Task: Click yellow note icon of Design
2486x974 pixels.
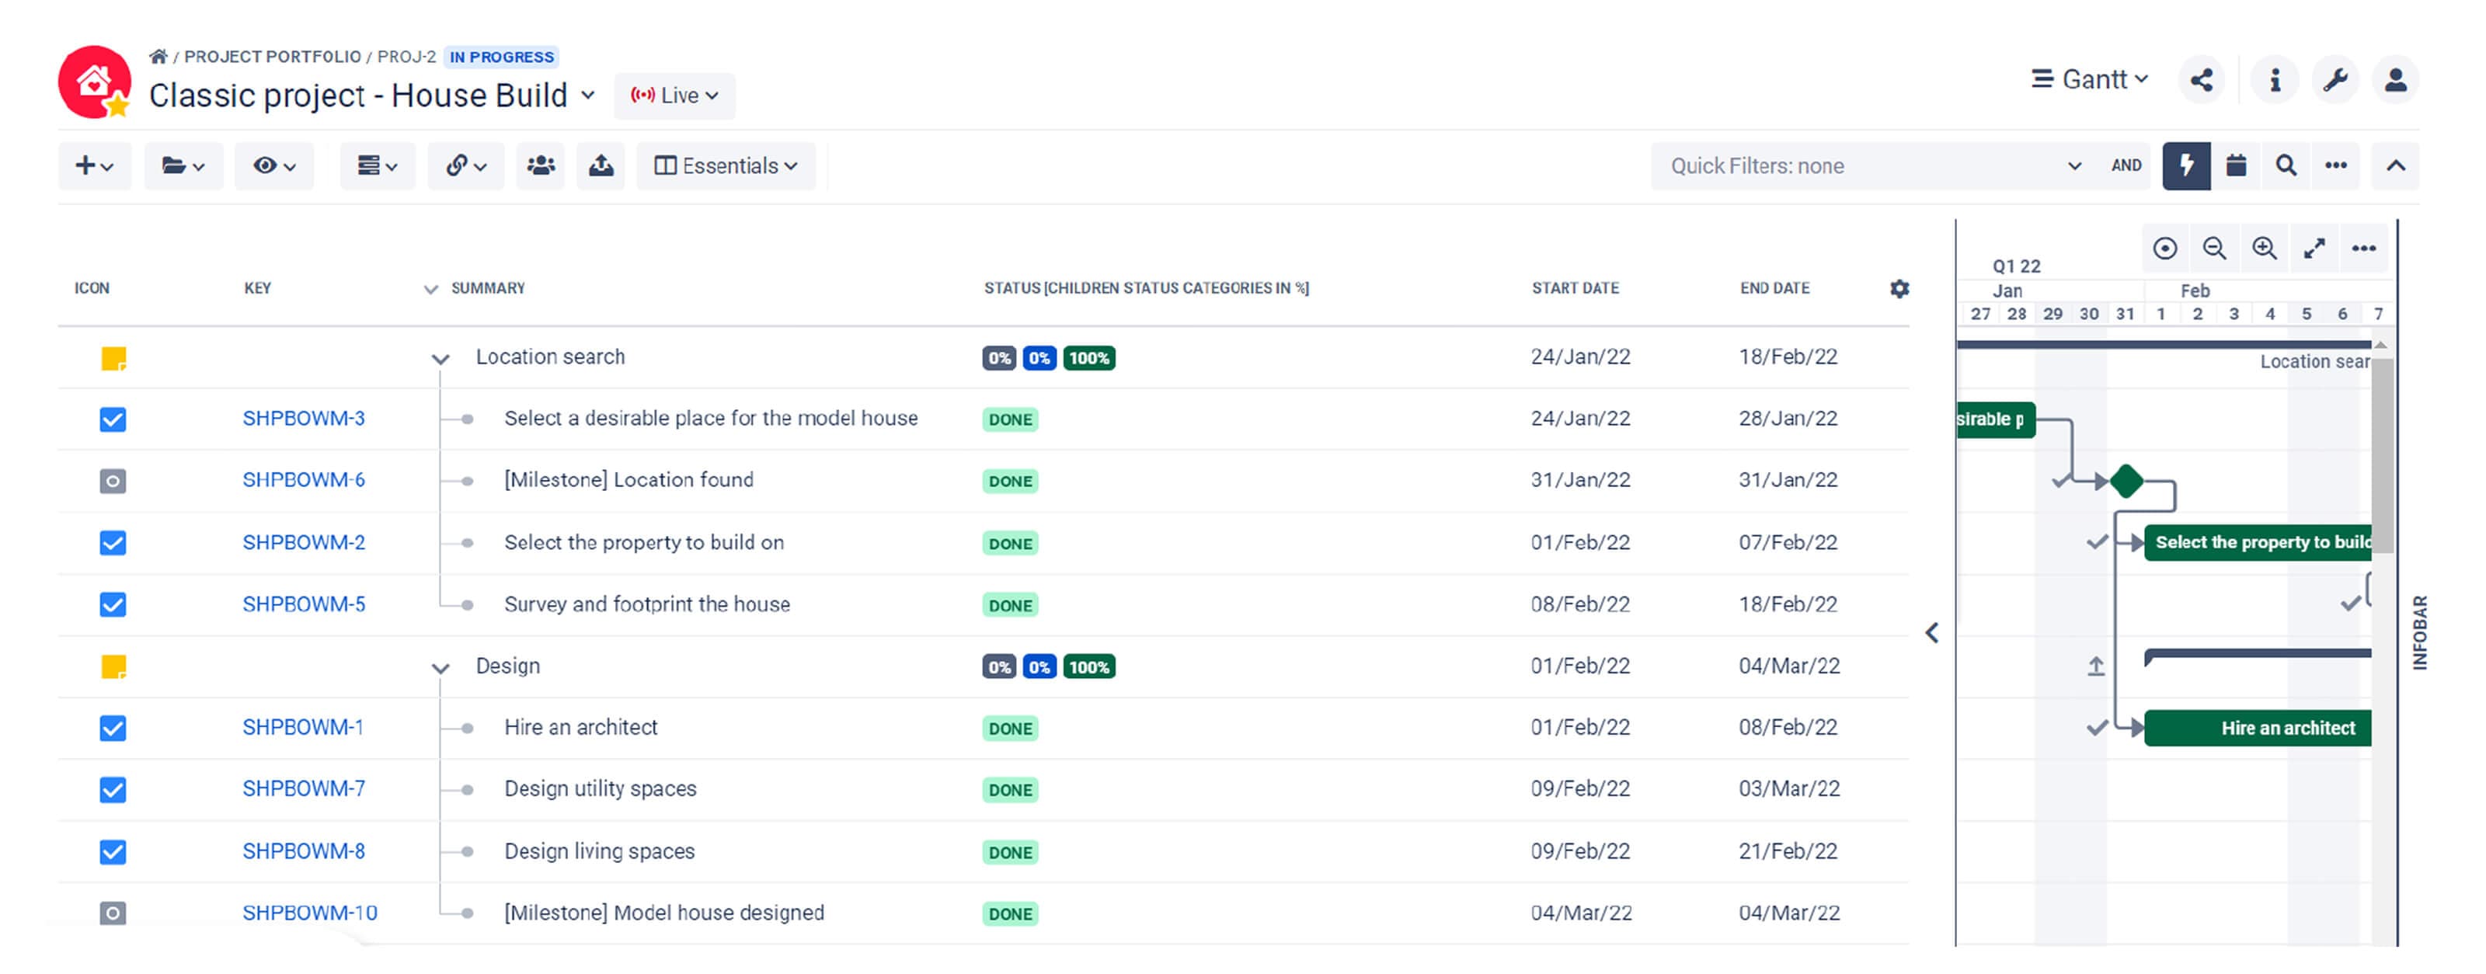Action: pyautogui.click(x=114, y=667)
